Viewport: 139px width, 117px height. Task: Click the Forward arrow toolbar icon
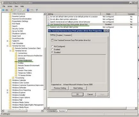tap(7, 10)
